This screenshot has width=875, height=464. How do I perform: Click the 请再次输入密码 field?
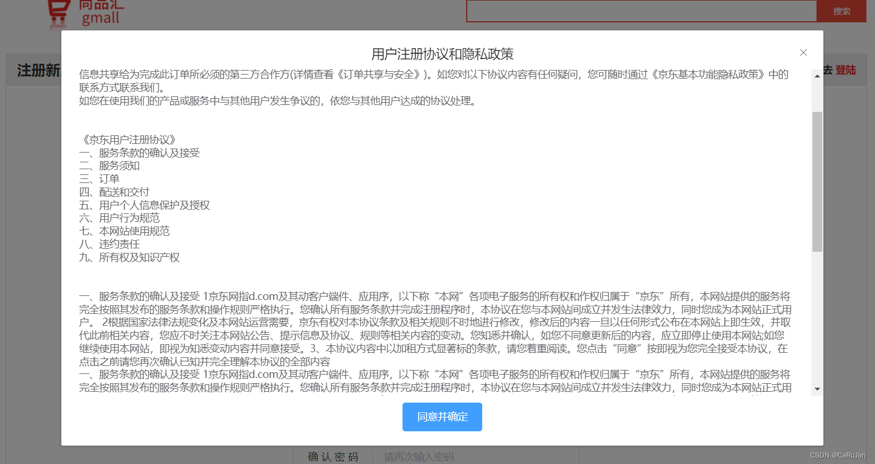click(x=475, y=457)
